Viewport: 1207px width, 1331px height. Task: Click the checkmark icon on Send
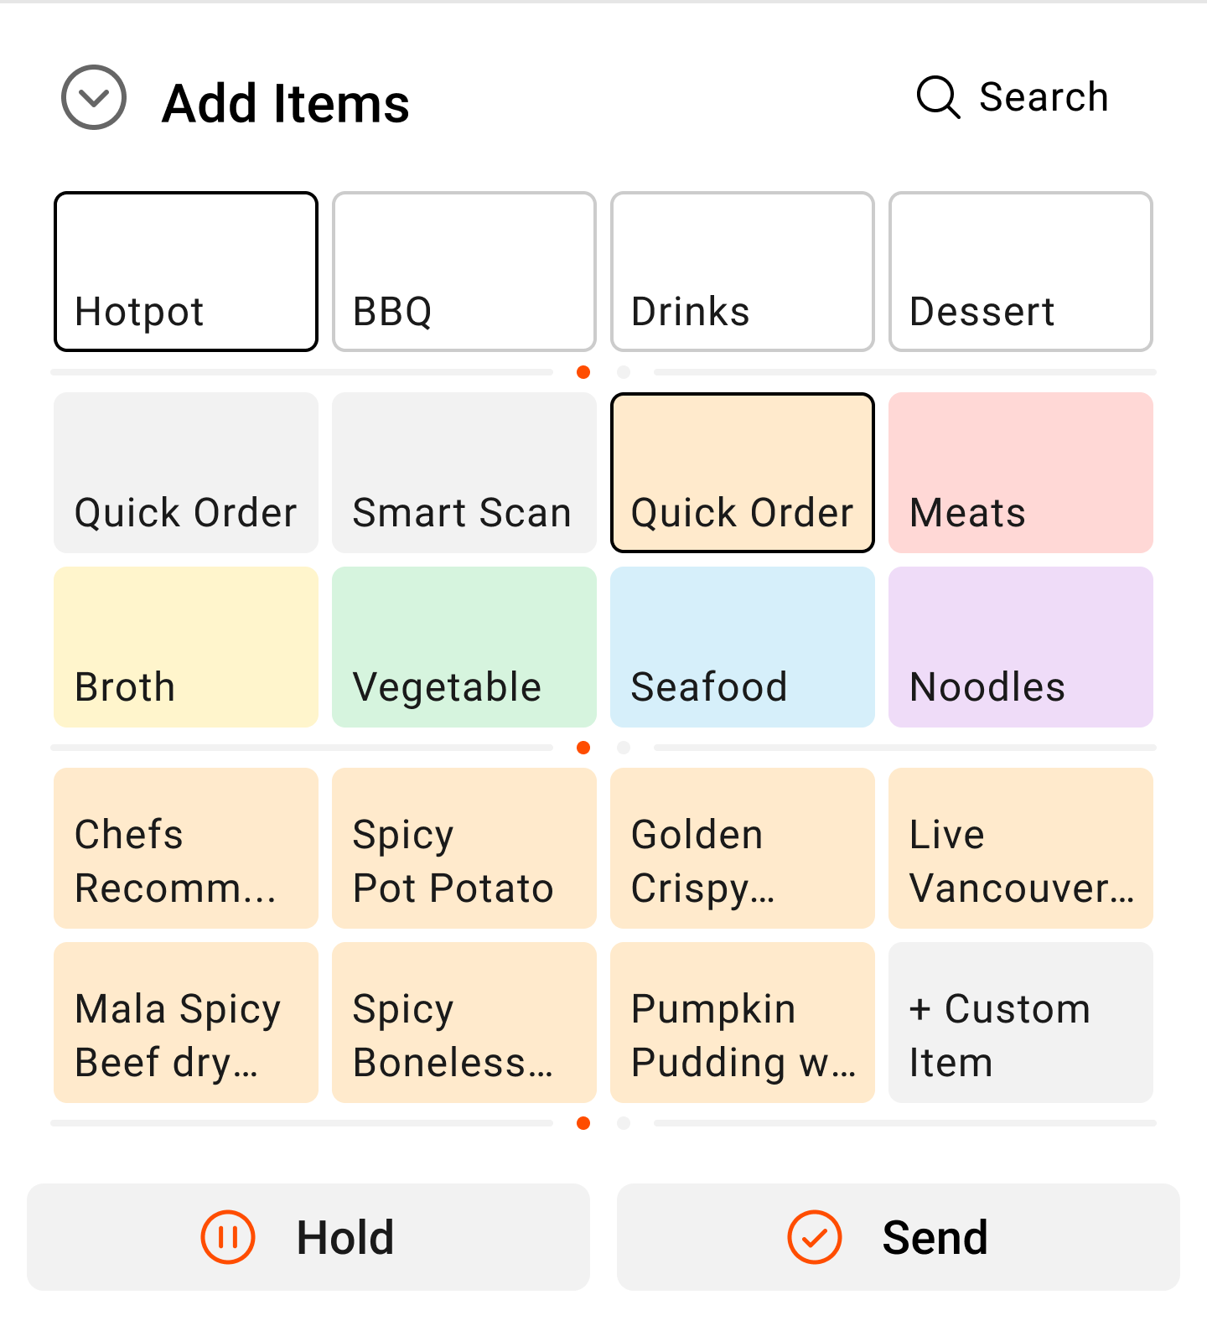(x=815, y=1237)
